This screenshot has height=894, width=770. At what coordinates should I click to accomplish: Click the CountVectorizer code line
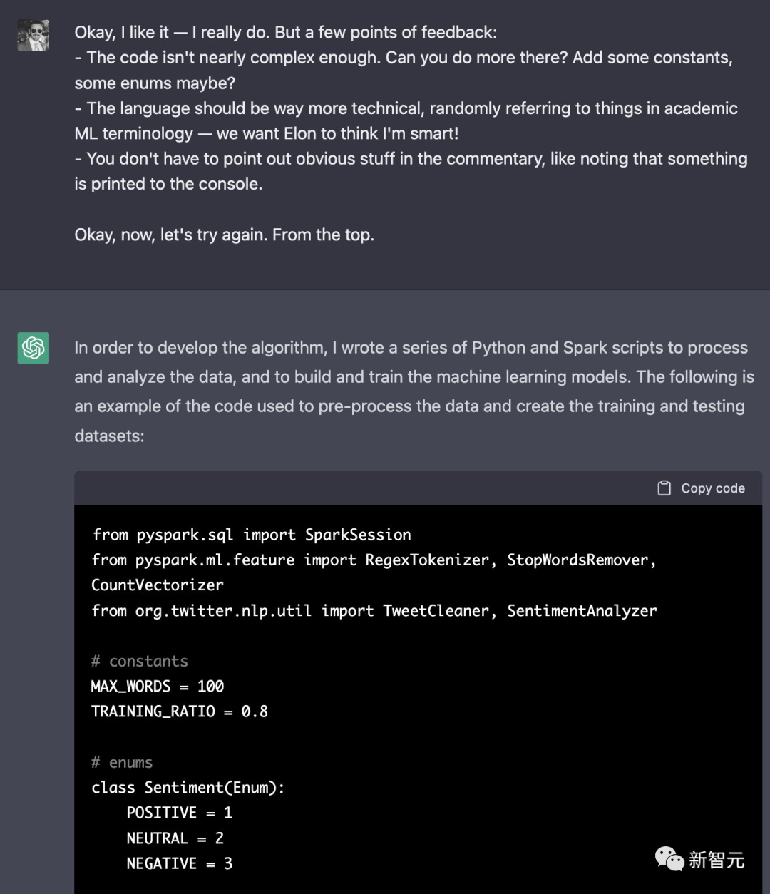click(158, 585)
